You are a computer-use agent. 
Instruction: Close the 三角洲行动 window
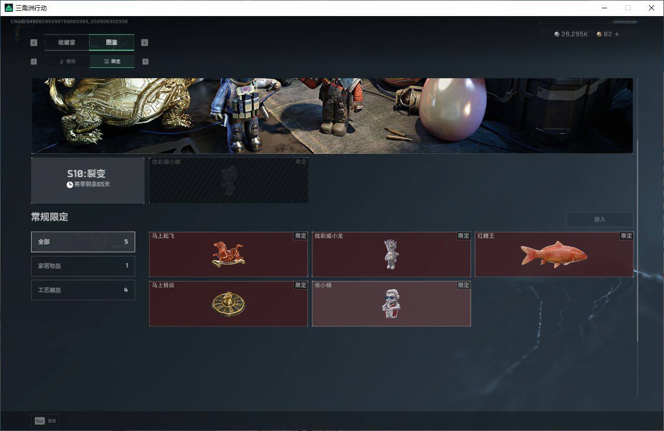652,8
